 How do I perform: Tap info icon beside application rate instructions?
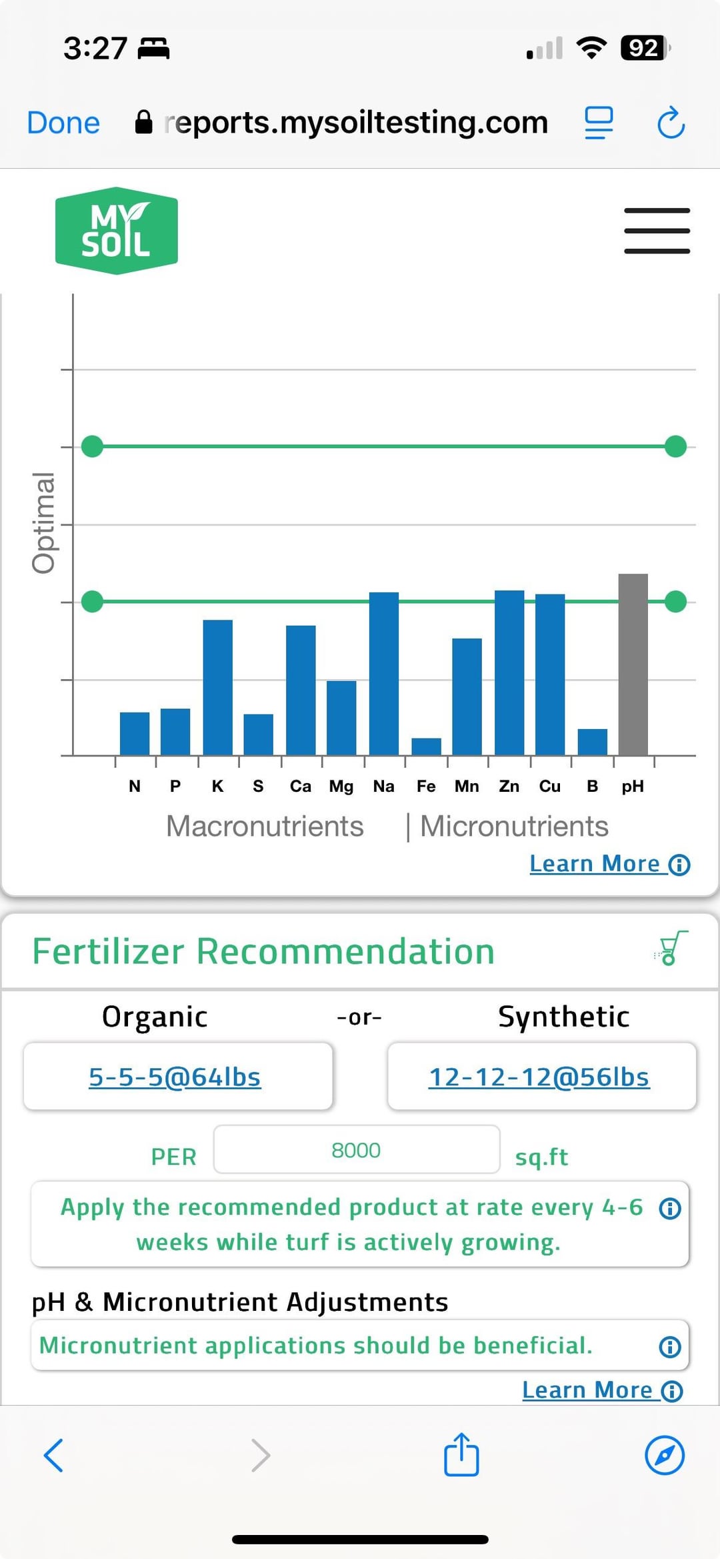tap(670, 1208)
